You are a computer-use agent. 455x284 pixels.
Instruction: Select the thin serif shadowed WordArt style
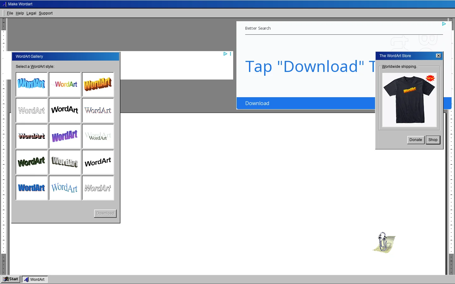[98, 110]
